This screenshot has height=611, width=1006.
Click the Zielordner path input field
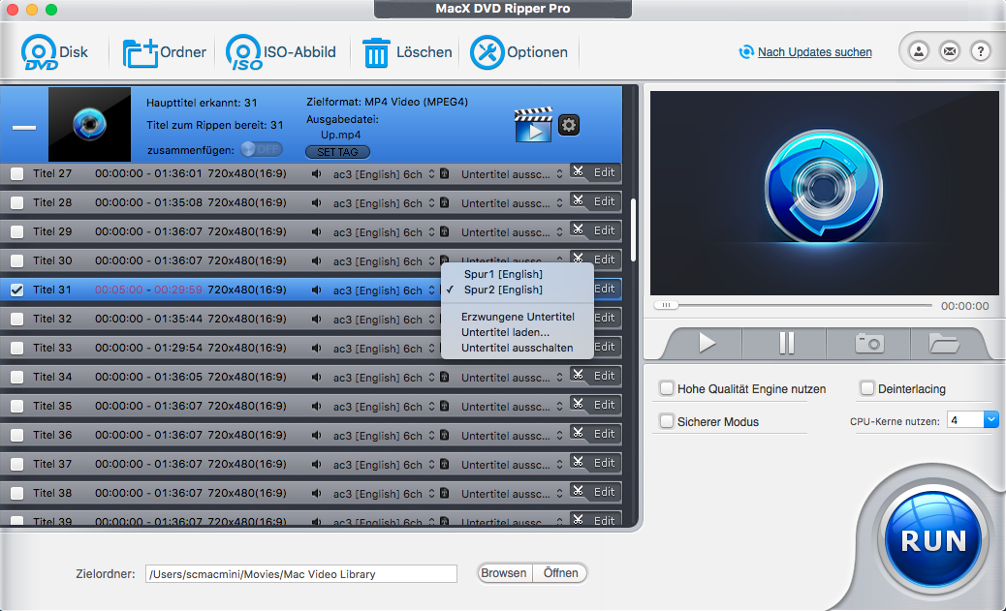tap(300, 574)
